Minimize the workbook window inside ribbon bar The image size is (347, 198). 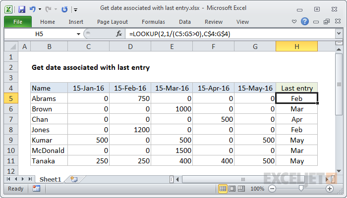click(316, 22)
